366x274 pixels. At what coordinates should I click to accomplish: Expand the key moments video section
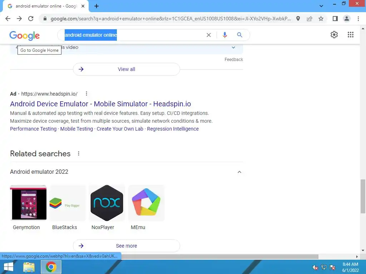coord(233,47)
